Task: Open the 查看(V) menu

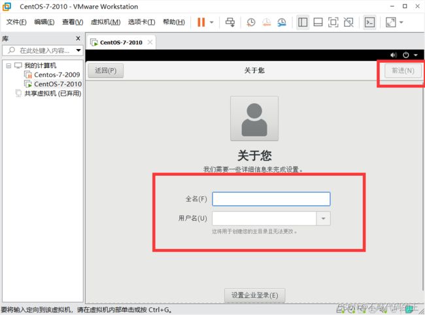Action: point(73,22)
